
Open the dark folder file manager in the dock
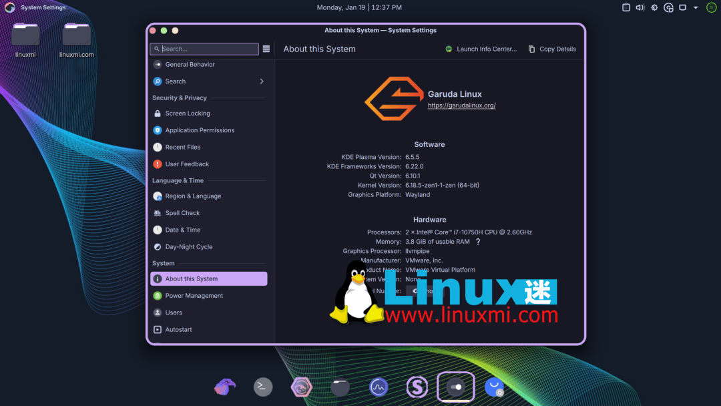click(x=340, y=387)
